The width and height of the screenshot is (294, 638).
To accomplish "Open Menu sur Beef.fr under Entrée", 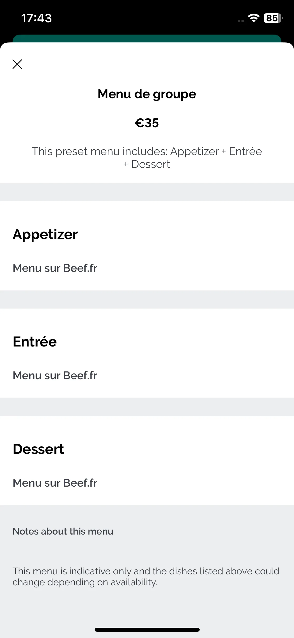I will click(55, 376).
